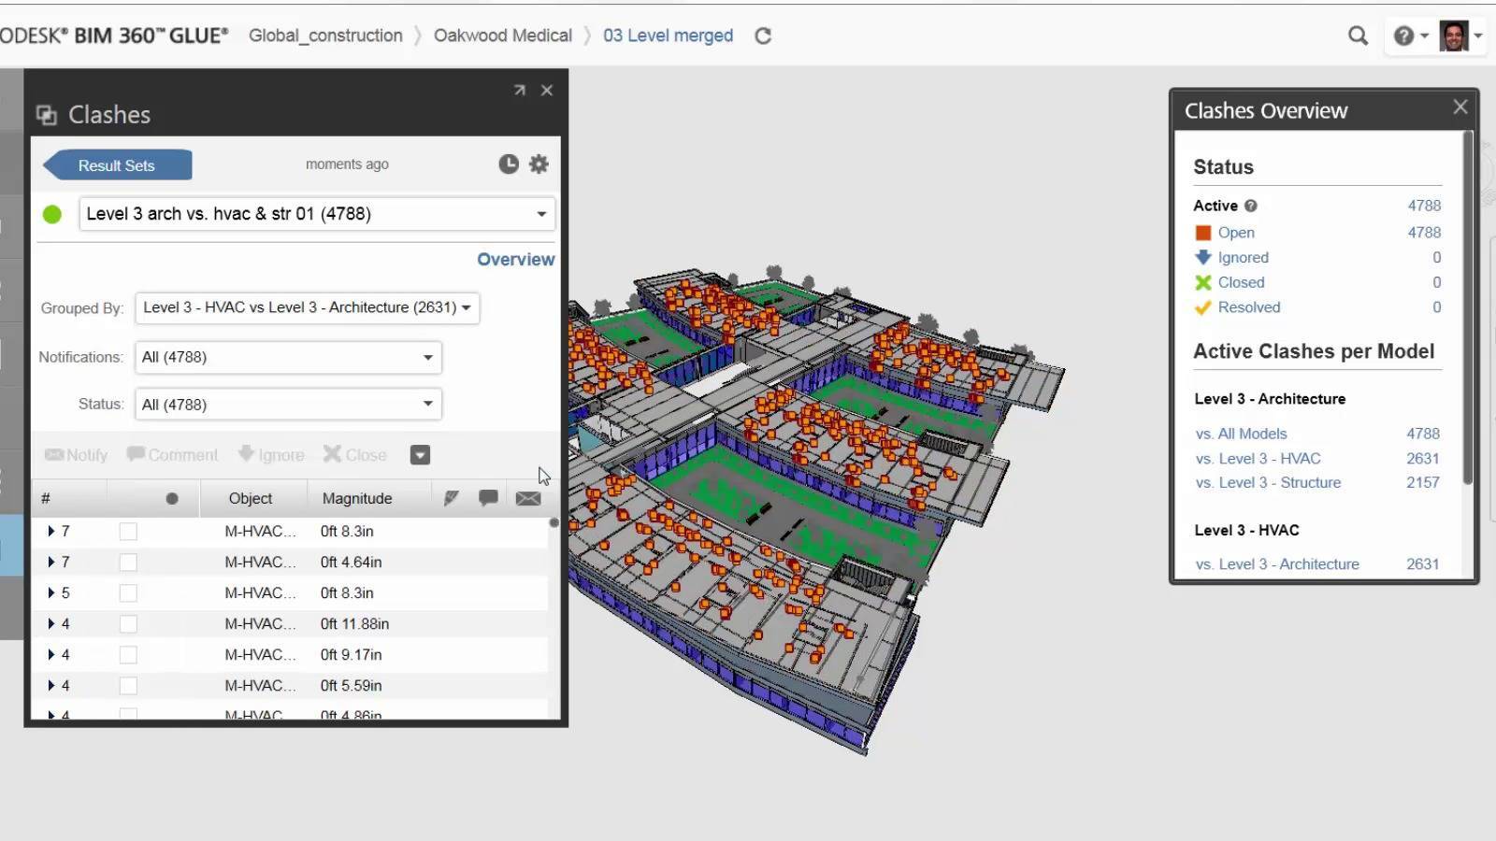
Task: Refresh the 03 Level merged model view
Action: [x=763, y=35]
